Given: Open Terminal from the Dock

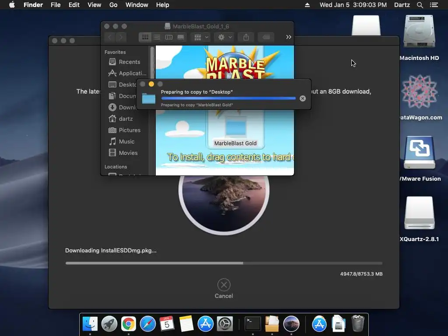Looking at the screenshot, I should 253,324.
